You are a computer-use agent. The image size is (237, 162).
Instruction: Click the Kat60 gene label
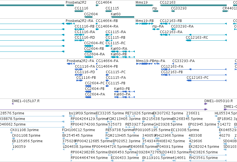[116, 14]
